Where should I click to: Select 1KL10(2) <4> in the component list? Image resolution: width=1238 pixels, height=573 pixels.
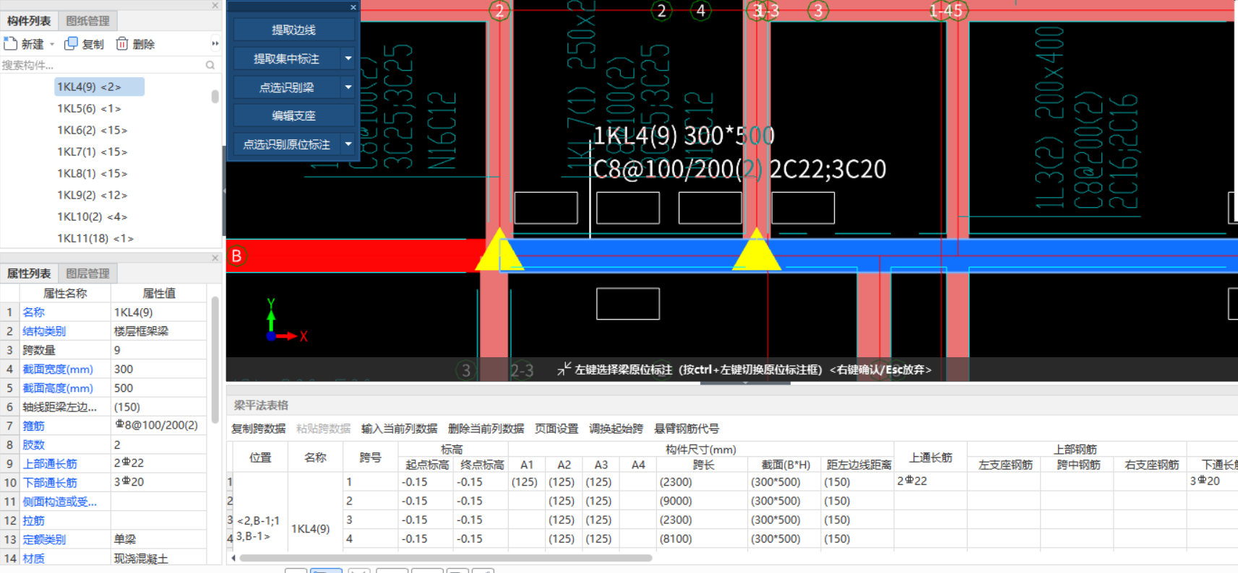coord(92,216)
